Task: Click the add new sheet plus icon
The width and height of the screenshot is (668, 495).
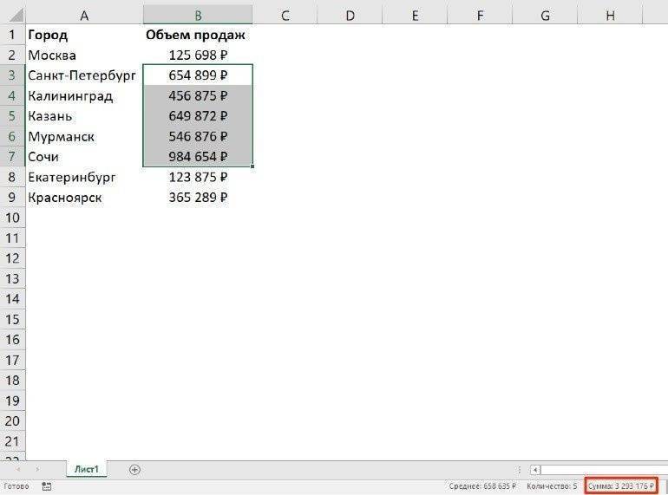Action: point(134,469)
